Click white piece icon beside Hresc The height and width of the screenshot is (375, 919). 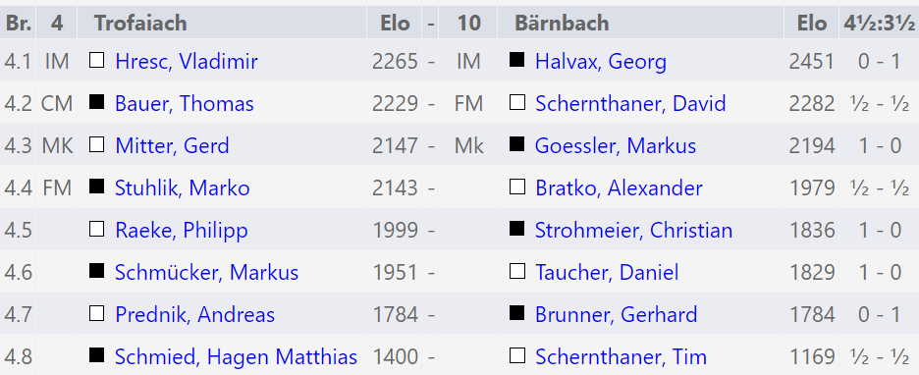click(x=96, y=60)
